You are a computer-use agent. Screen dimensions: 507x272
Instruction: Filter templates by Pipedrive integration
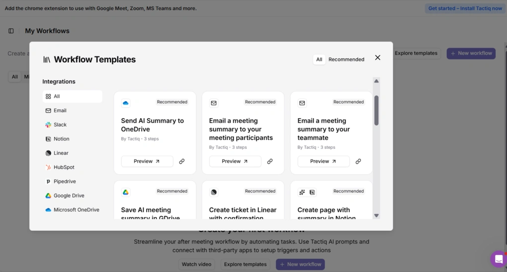[x=73, y=182]
